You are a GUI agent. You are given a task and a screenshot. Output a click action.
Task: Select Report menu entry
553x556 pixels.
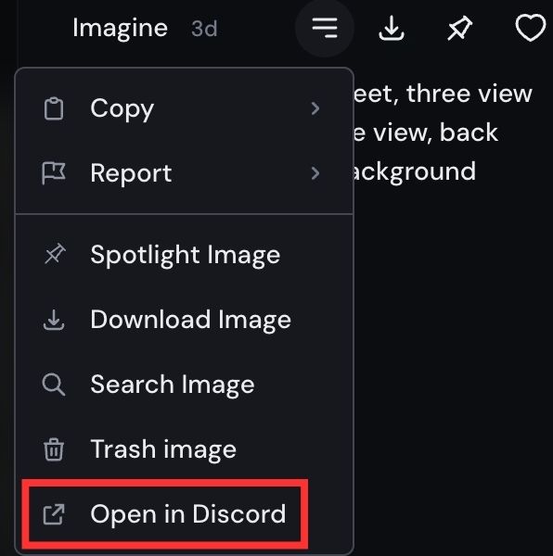185,173
